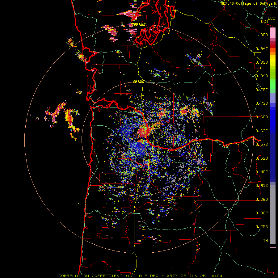The width and height of the screenshot is (278, 278).
Task: Select the 0.733 legend value
Action: coord(262,103)
